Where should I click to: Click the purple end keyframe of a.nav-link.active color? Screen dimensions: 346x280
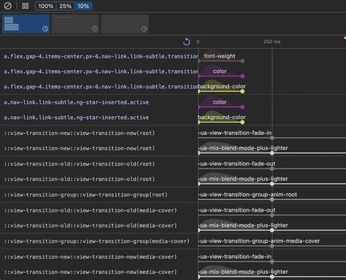(x=242, y=107)
